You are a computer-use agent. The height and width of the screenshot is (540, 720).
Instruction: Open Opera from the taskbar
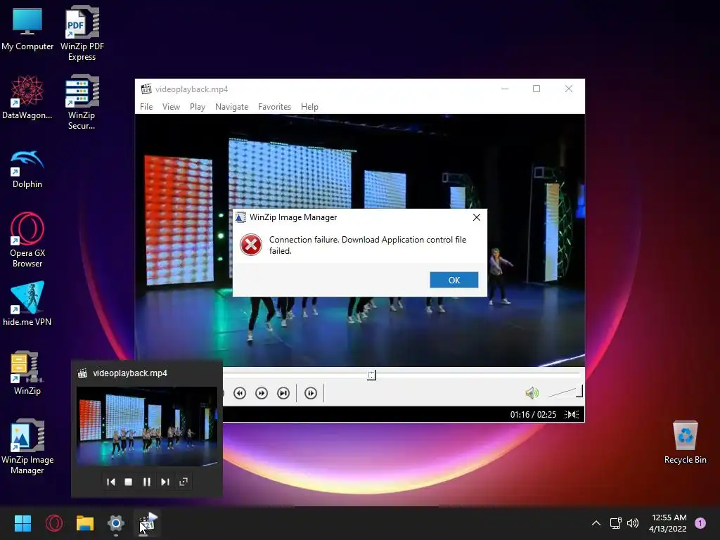tap(54, 523)
